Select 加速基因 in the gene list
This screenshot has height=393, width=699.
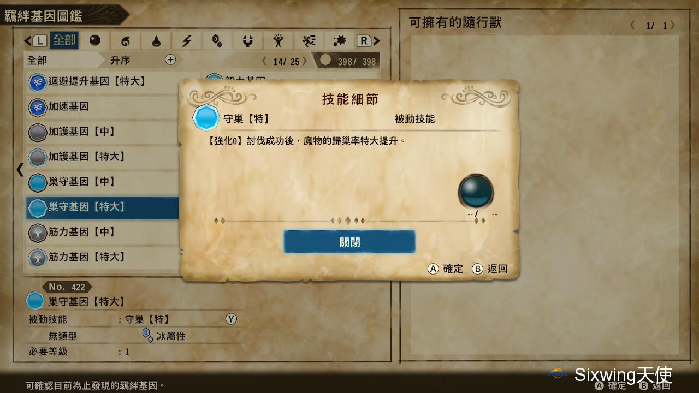point(103,106)
